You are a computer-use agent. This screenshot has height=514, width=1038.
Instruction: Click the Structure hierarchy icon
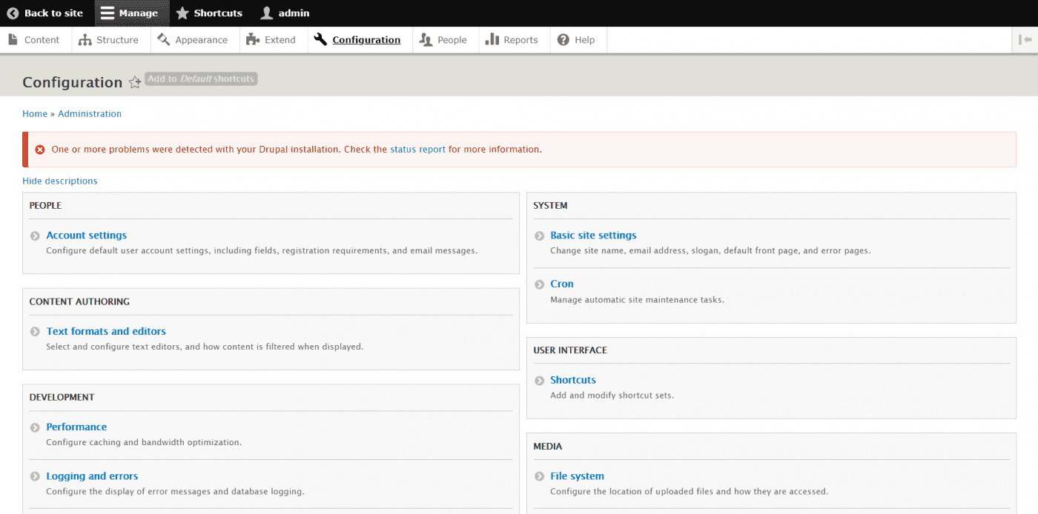85,40
